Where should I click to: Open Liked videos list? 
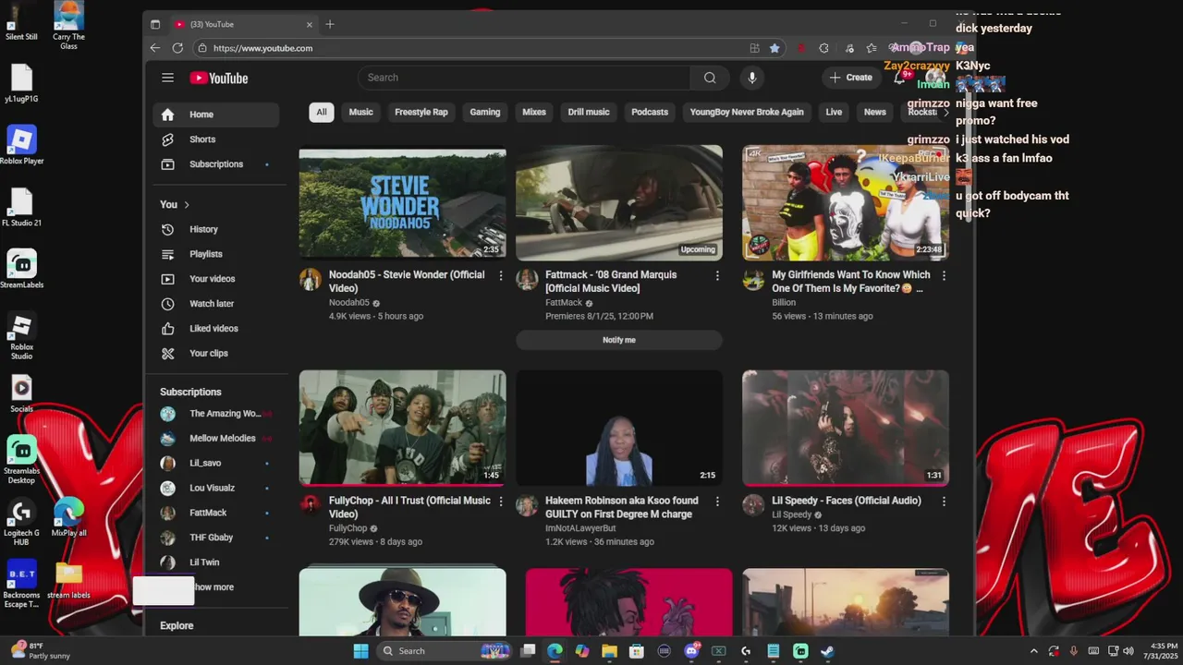[x=216, y=329]
